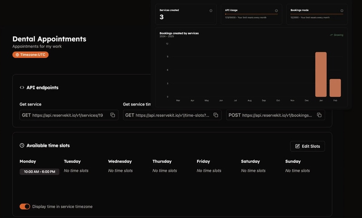Click the info icon on Services created
This screenshot has width=362, height=218.
(211, 10)
